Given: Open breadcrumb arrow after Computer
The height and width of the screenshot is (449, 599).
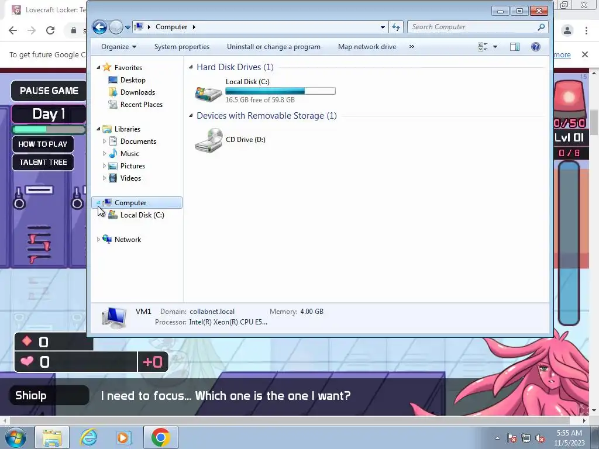Looking at the screenshot, I should click(x=194, y=27).
